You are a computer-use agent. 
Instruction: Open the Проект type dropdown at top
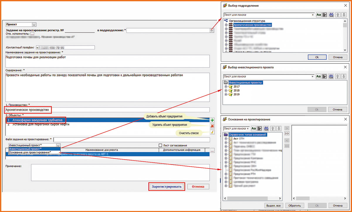[x=34, y=25]
